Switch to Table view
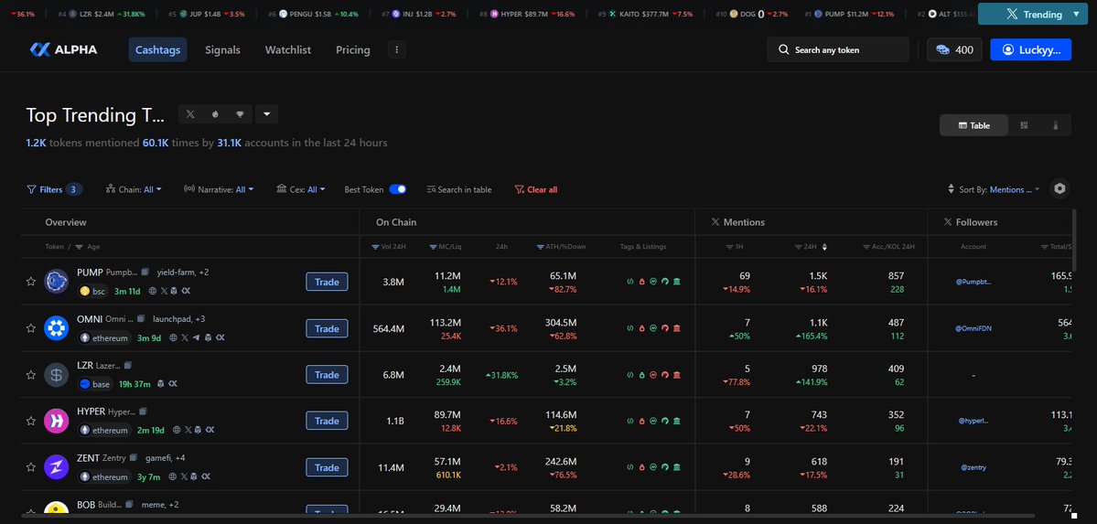Image resolution: width=1097 pixels, height=524 pixels. pos(973,125)
